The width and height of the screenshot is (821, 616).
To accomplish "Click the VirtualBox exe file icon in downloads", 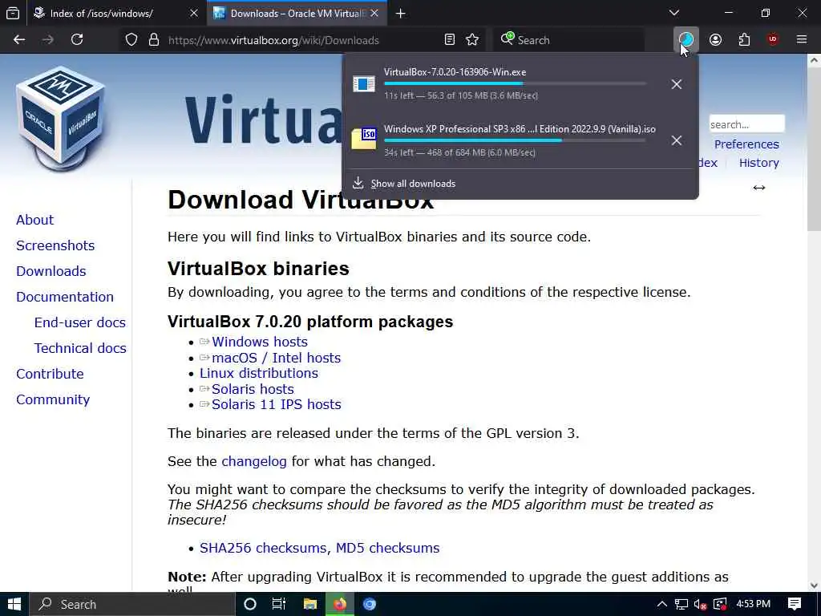I will (364, 83).
